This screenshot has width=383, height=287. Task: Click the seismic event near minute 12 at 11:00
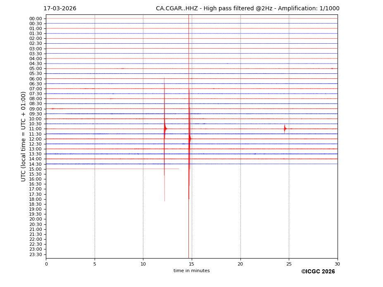point(165,129)
